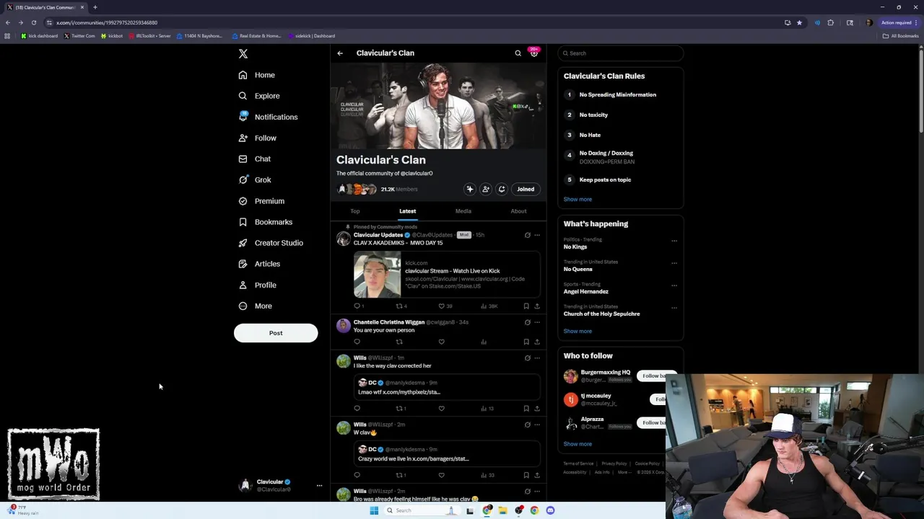The height and width of the screenshot is (519, 924).
Task: Share the 'clav corrected her' post
Action: click(537, 409)
